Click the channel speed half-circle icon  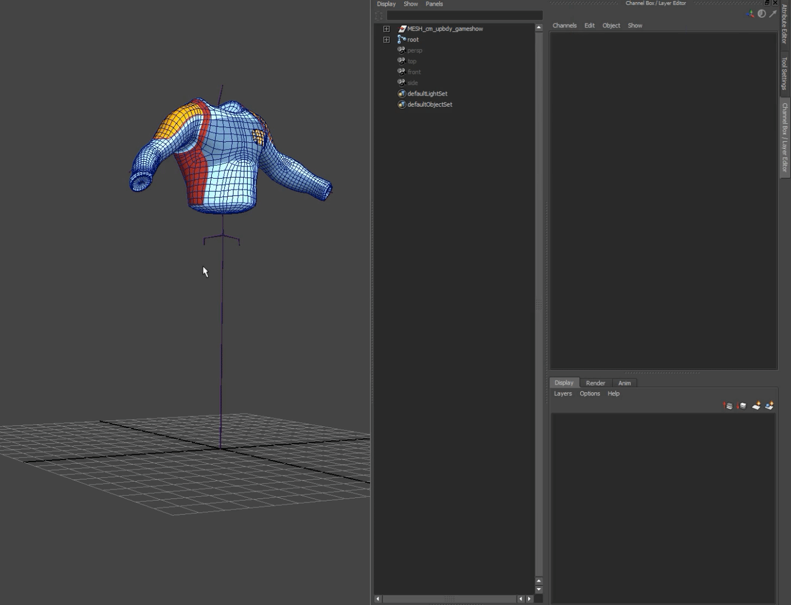click(x=762, y=14)
